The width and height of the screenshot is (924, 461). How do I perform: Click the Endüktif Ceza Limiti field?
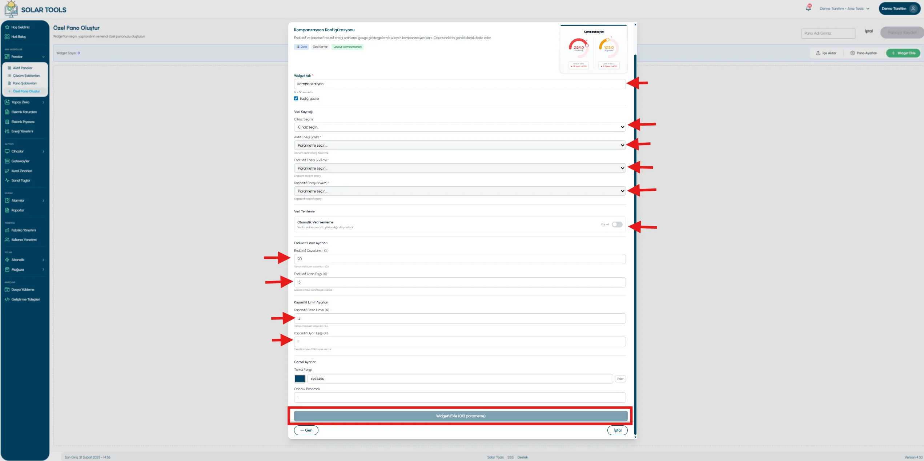click(x=459, y=259)
